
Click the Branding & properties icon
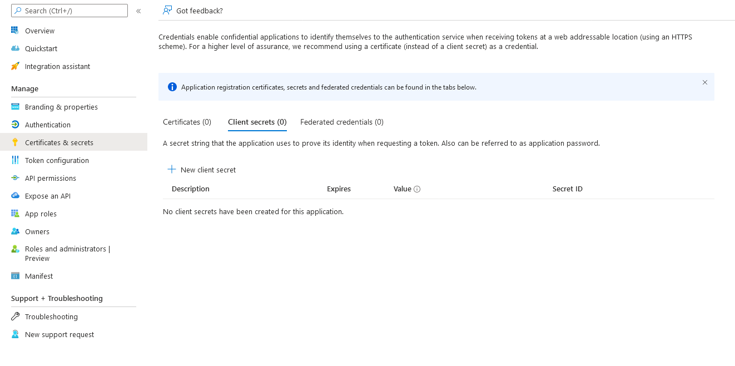click(x=15, y=107)
